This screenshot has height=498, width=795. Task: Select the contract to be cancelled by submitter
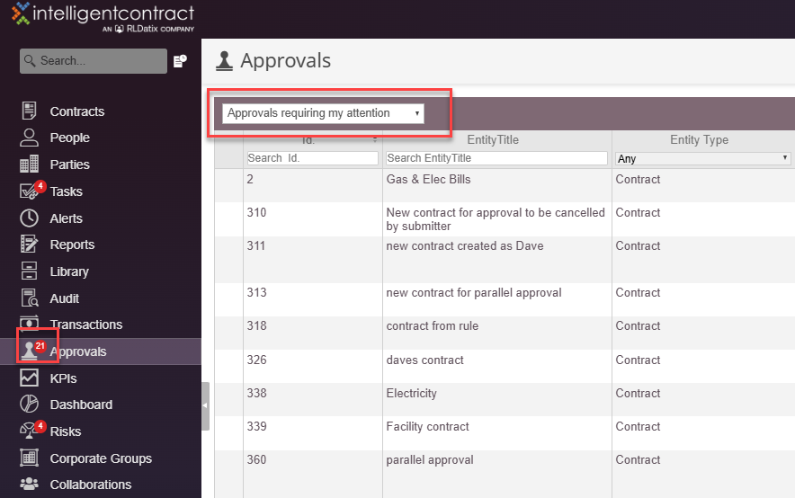505,219
